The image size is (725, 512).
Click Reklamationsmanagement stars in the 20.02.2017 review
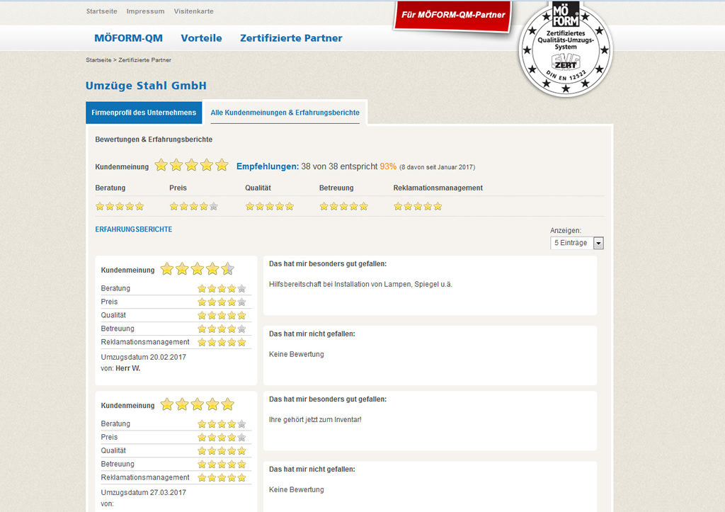pyautogui.click(x=222, y=342)
